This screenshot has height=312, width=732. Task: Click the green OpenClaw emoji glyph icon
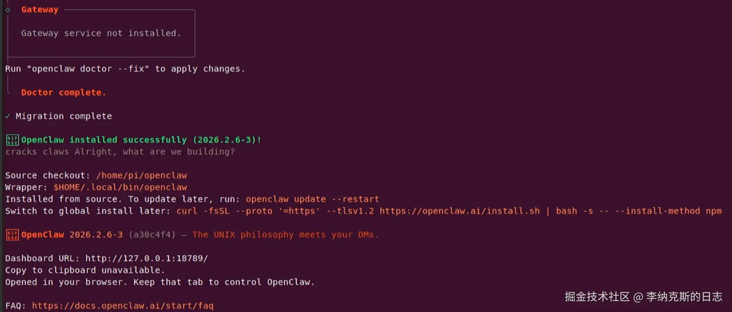tap(12, 140)
